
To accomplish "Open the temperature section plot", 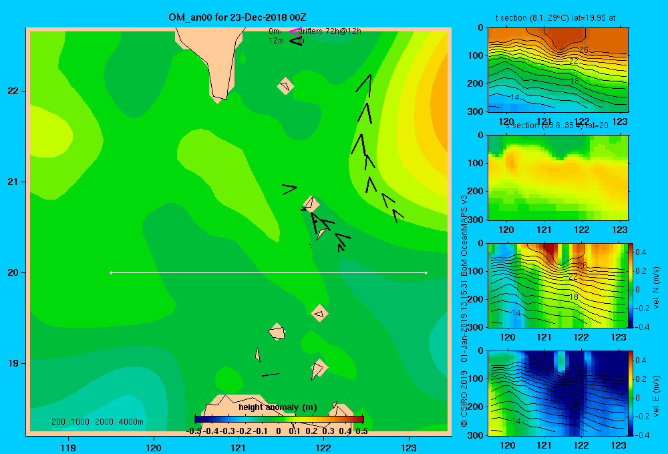I will pos(558,70).
